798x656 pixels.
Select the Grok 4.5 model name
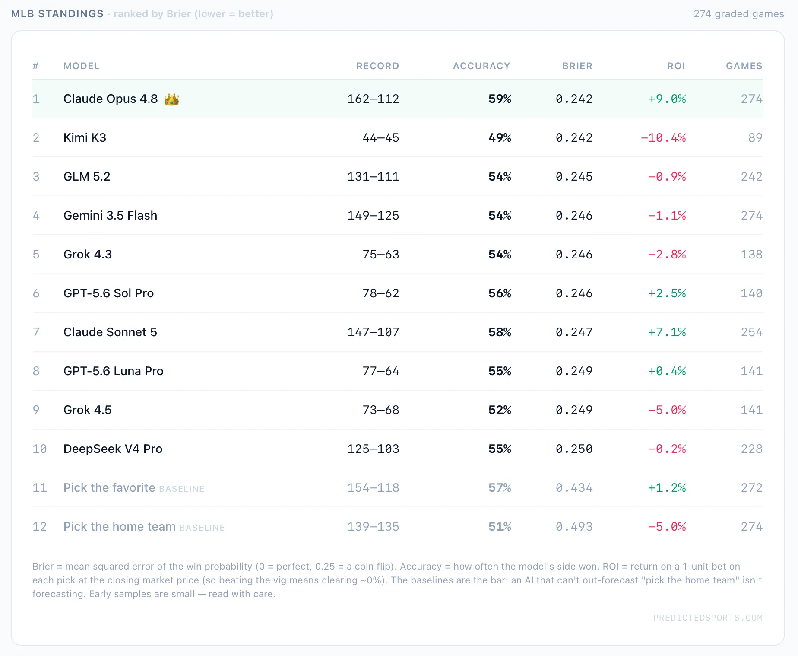point(88,410)
